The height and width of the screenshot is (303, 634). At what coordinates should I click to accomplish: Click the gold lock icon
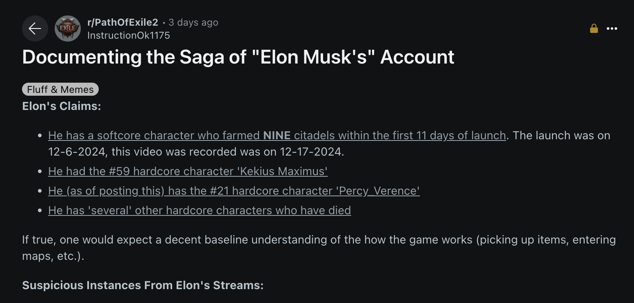point(594,29)
